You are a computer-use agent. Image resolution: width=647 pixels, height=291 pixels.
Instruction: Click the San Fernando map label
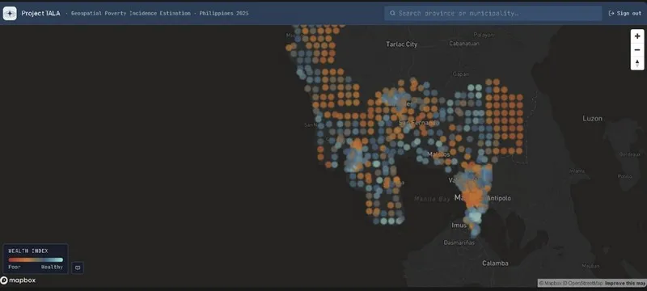[x=419, y=123]
